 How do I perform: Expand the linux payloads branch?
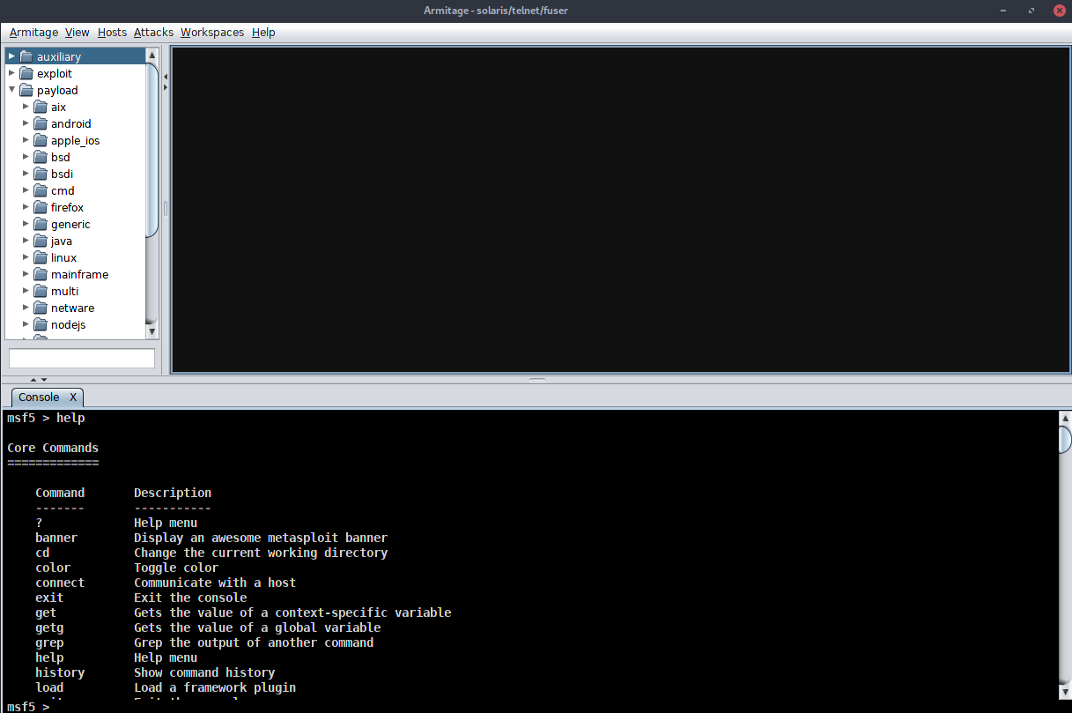point(26,257)
